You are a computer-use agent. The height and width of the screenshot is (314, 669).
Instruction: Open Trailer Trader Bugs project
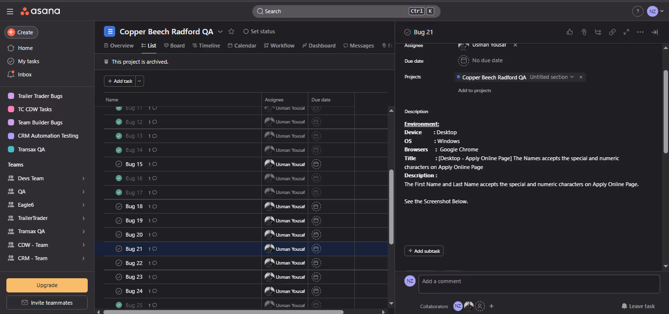pos(40,96)
